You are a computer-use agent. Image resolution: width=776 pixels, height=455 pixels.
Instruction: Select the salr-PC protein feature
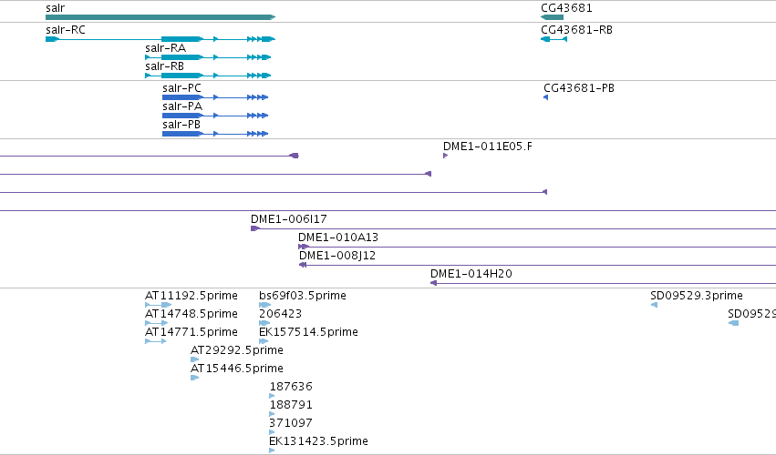pyautogui.click(x=215, y=97)
